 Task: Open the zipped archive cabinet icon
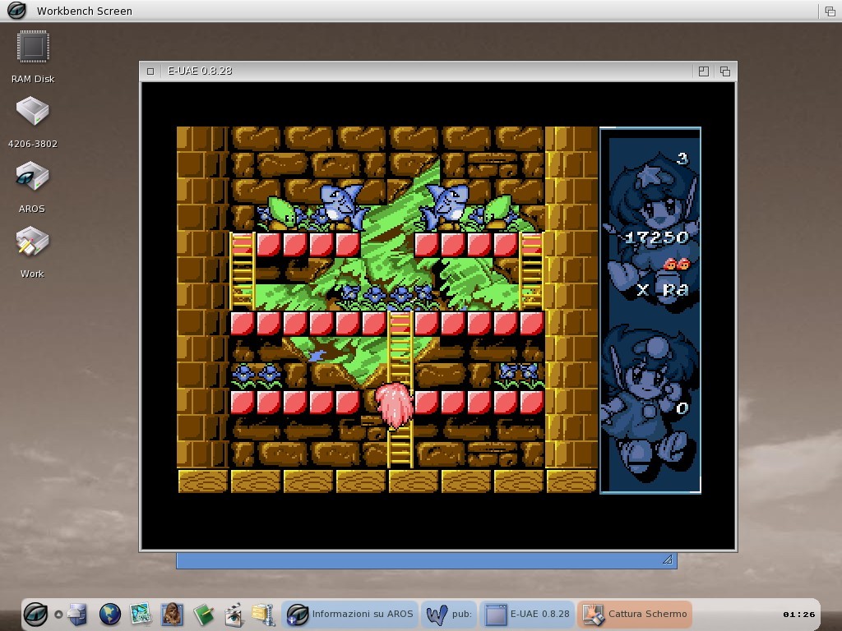(x=264, y=615)
